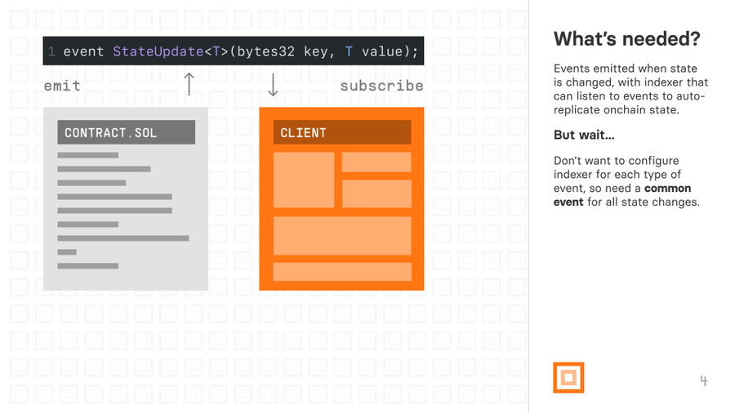Viewport: 735px width, 413px height.
Task: Click the 'subscribe' label
Action: pyautogui.click(x=381, y=87)
